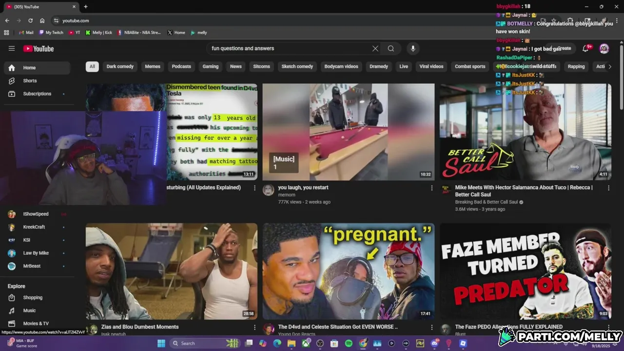Open Discord from the taskbar
This screenshot has width=624, height=351.
pos(434,343)
